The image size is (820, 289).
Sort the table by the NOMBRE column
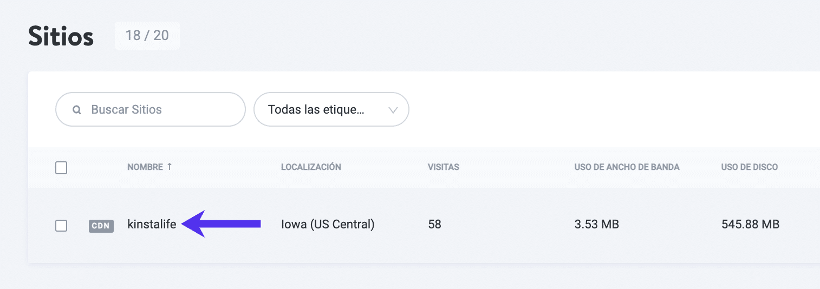coord(145,167)
